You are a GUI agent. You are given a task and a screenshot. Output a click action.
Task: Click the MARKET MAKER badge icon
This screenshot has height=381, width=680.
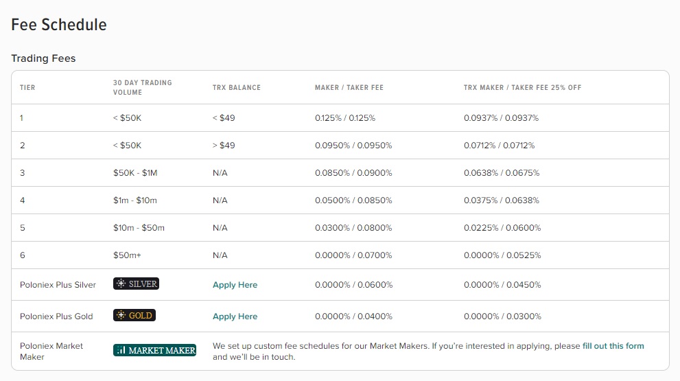pos(155,350)
